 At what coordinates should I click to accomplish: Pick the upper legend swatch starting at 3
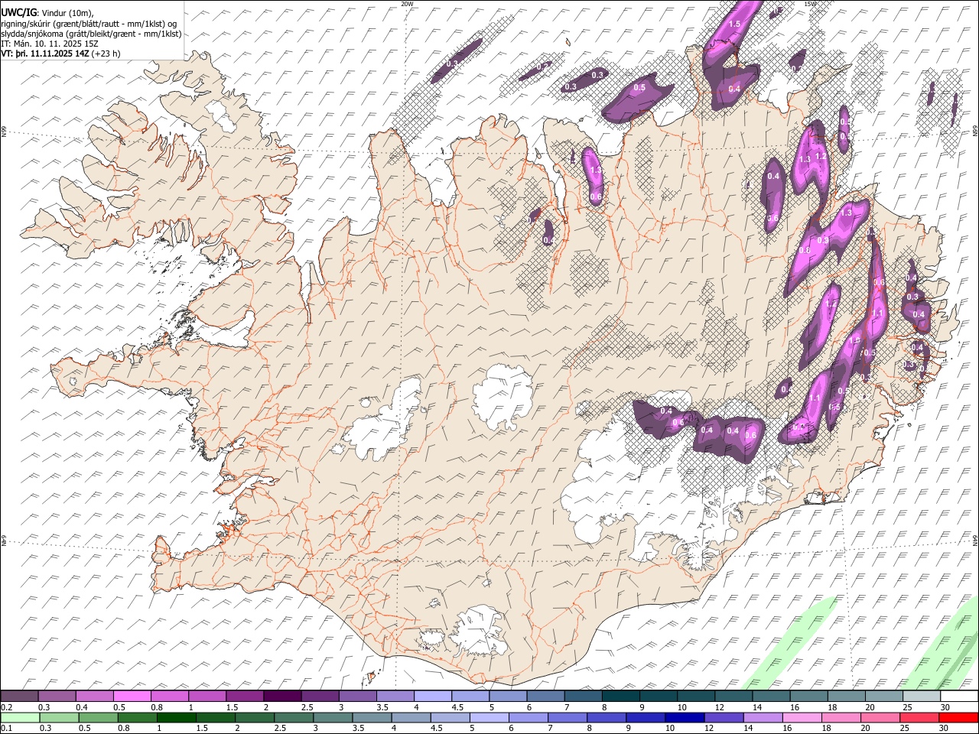(x=357, y=697)
